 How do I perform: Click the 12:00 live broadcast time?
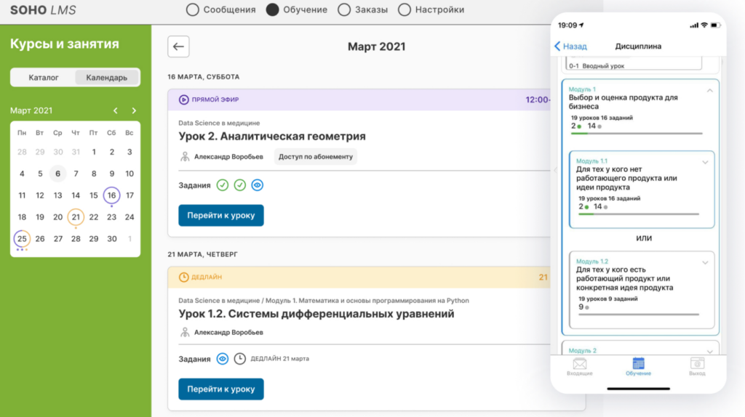pyautogui.click(x=538, y=100)
